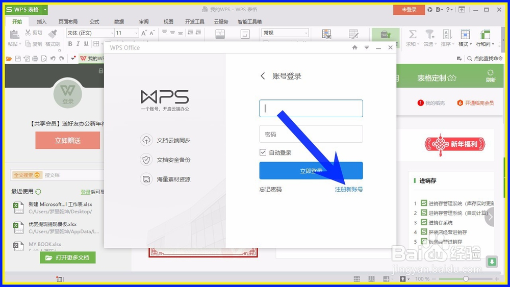Click the 点此查找命令 search box
The image size is (510, 287).
pyautogui.click(x=485, y=59)
